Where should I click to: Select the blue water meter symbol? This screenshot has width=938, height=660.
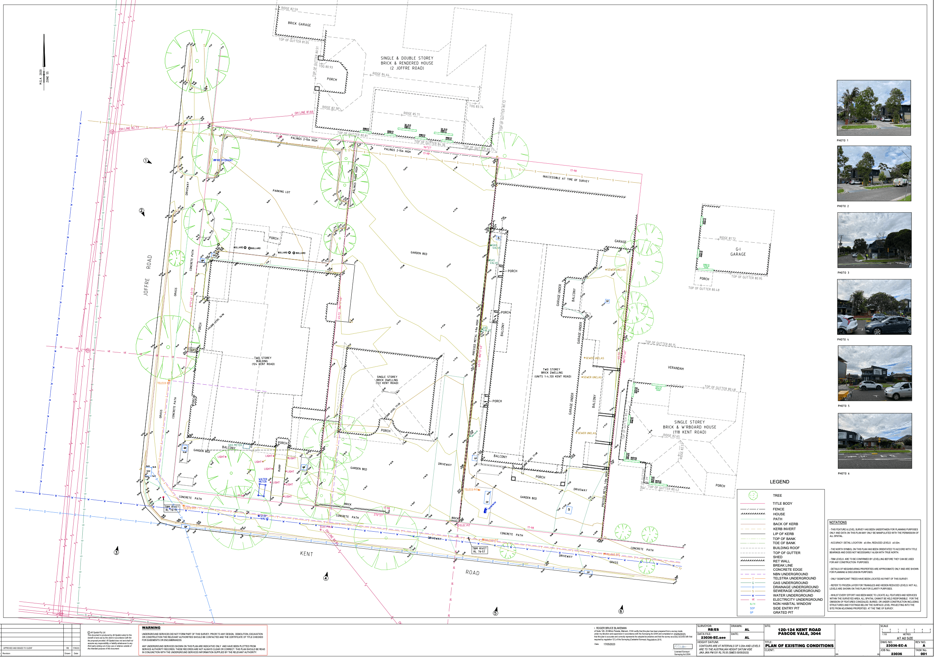point(261,491)
